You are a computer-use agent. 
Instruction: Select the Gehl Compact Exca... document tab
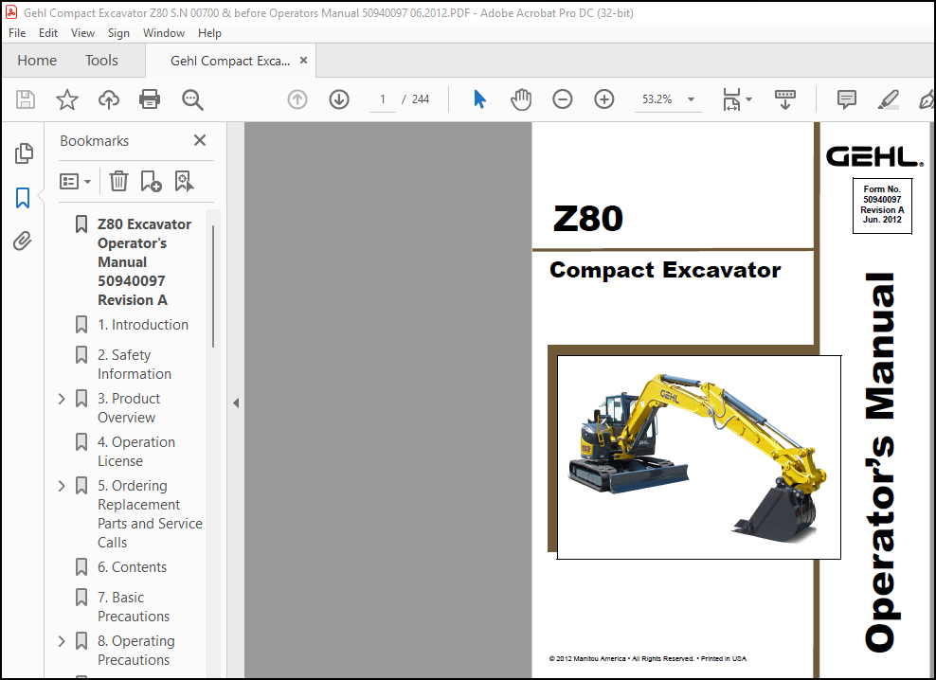pyautogui.click(x=230, y=61)
